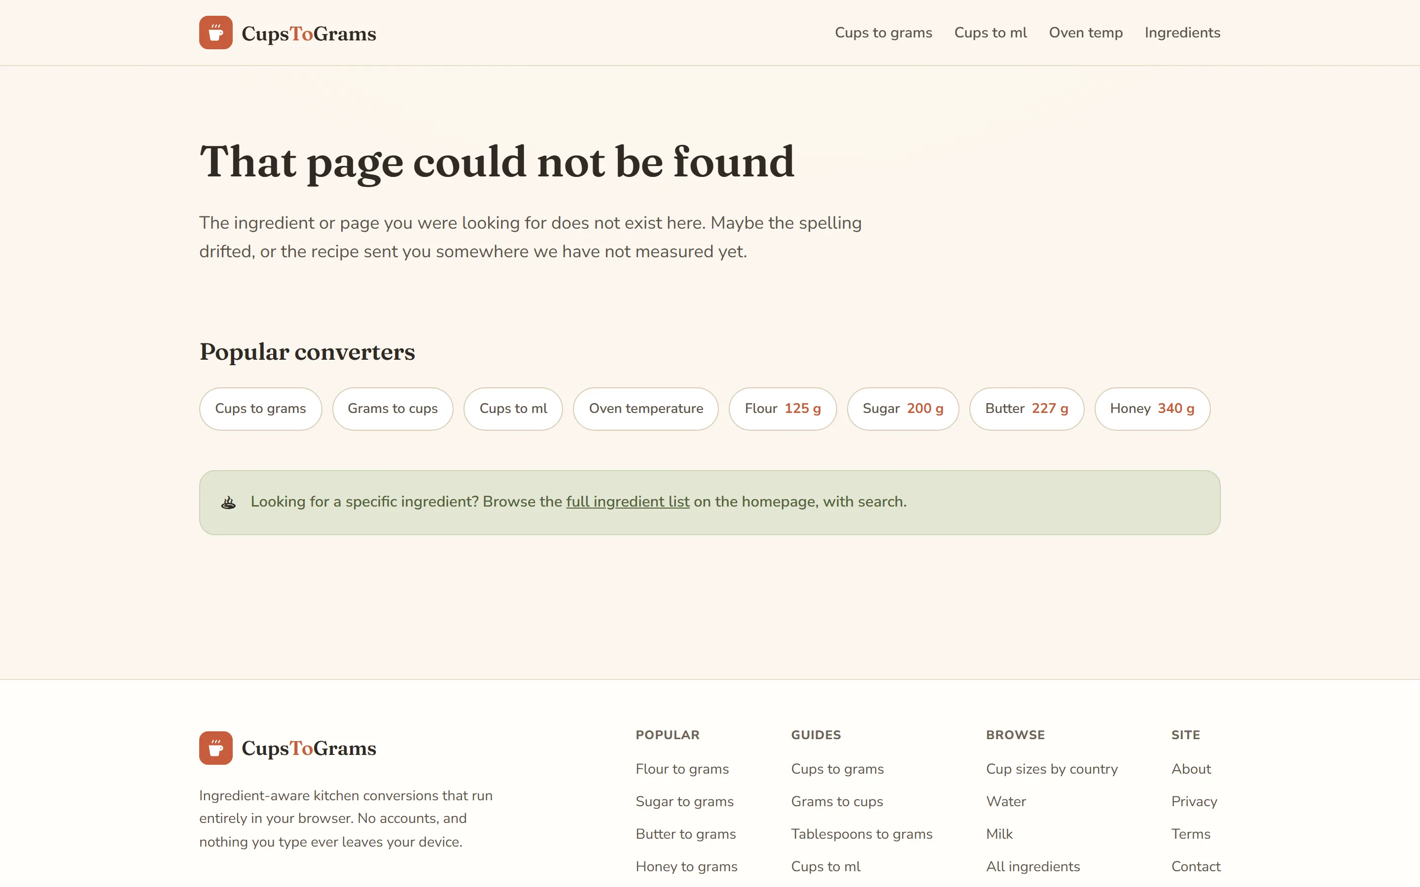Open footer link All ingredients

click(1033, 866)
